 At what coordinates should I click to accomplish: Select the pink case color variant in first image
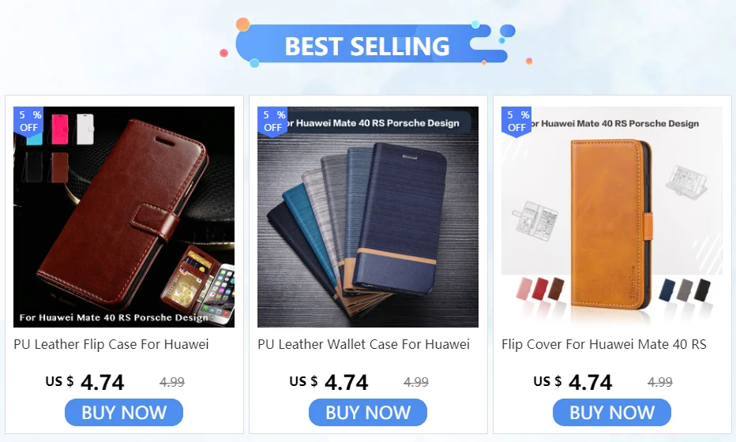click(59, 129)
